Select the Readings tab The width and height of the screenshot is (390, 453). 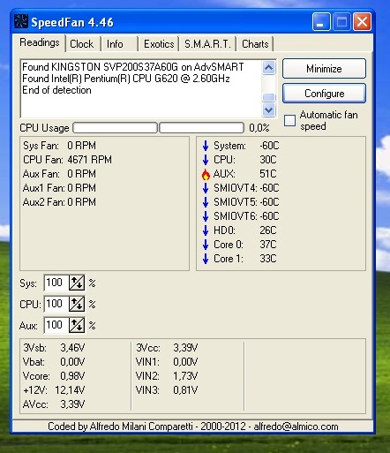[x=40, y=42]
